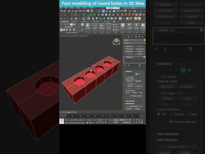205x154 pixels.
Task: Open the selection filter dropdown in toolbar
Action: tap(83, 11)
